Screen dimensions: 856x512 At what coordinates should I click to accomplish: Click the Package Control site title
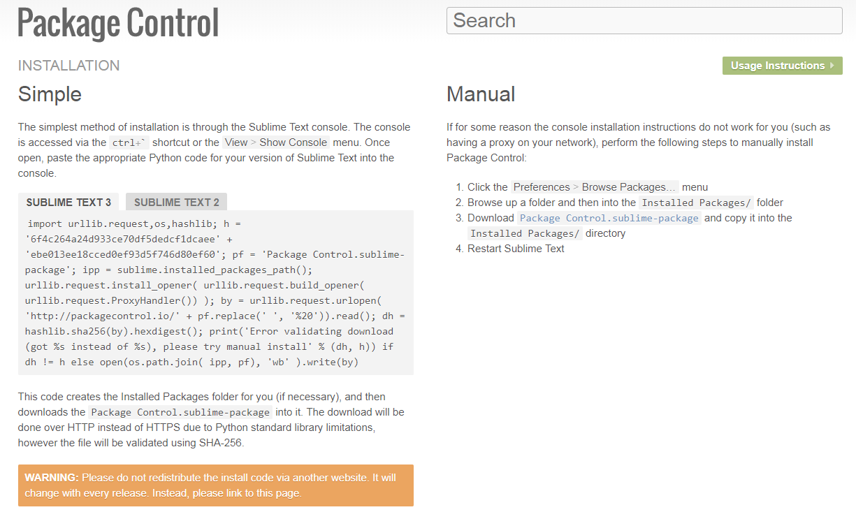tap(118, 23)
